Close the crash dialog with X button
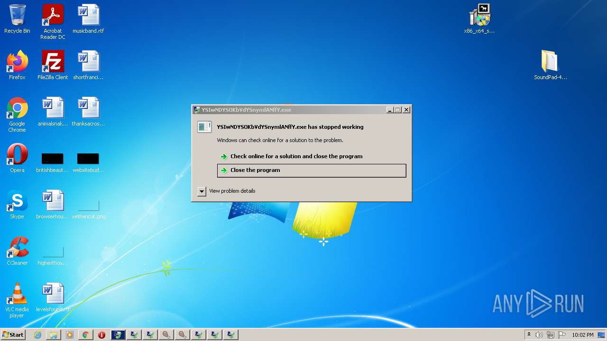Image resolution: width=607 pixels, height=341 pixels. tap(406, 110)
